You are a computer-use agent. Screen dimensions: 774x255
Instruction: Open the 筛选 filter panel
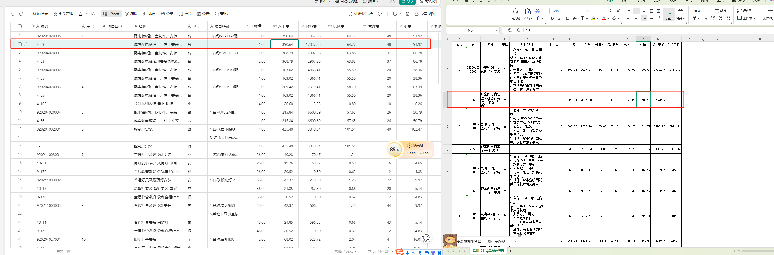pos(131,14)
